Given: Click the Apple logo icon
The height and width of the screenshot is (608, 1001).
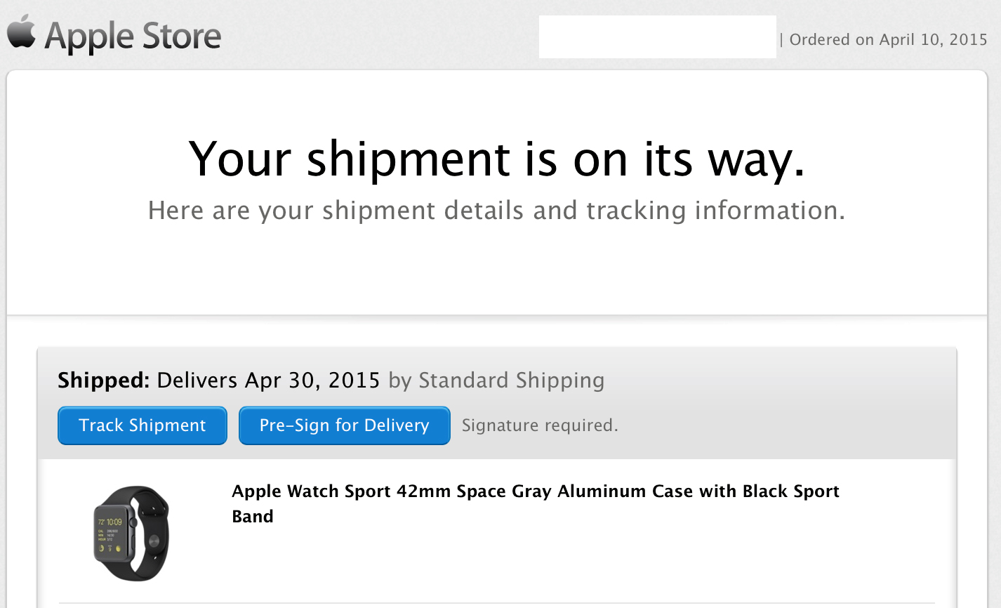Looking at the screenshot, I should pyautogui.click(x=22, y=32).
